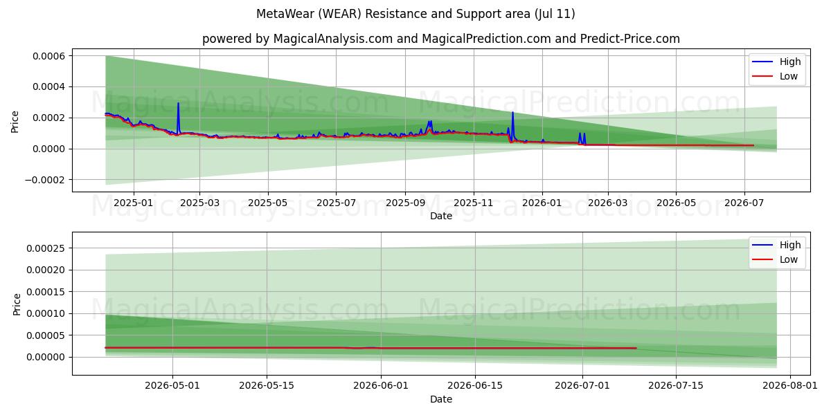This screenshot has width=831, height=415.
Task: Click the '2026-07' x-axis label in top chart
Action: 744,203
